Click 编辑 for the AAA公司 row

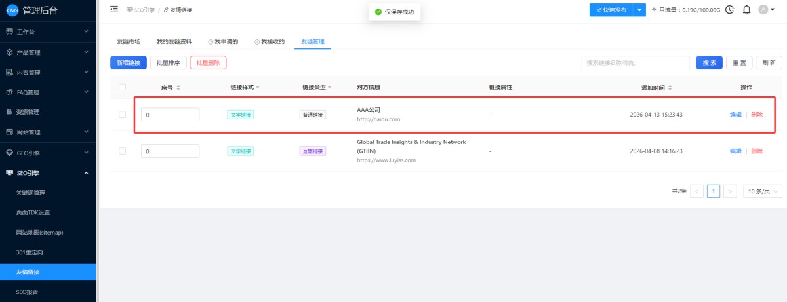(735, 115)
